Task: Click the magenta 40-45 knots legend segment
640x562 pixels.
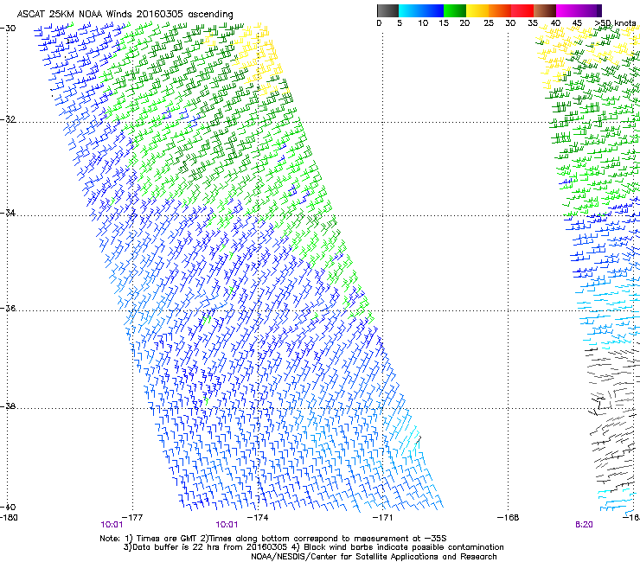Action: pyautogui.click(x=567, y=10)
